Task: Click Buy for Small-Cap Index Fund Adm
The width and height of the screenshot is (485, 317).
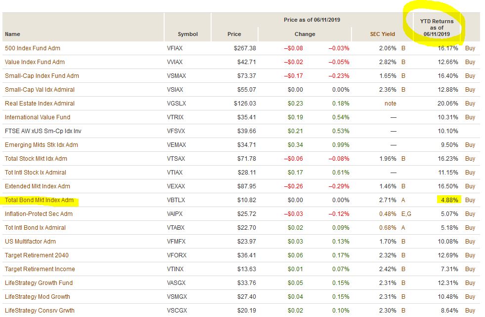Action: (x=470, y=76)
